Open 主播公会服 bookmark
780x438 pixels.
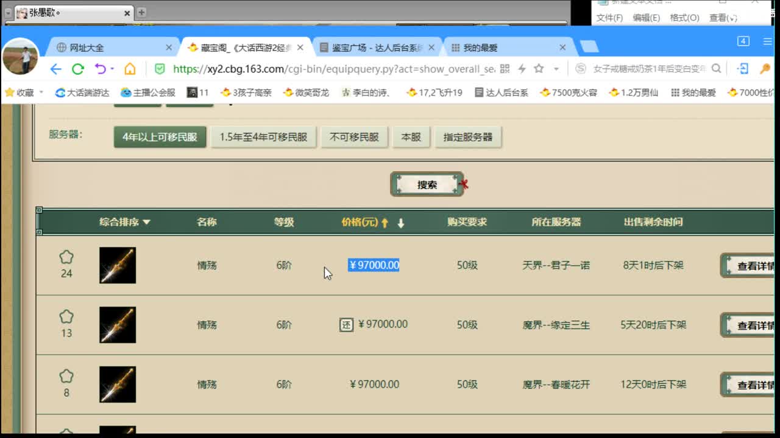coord(148,92)
